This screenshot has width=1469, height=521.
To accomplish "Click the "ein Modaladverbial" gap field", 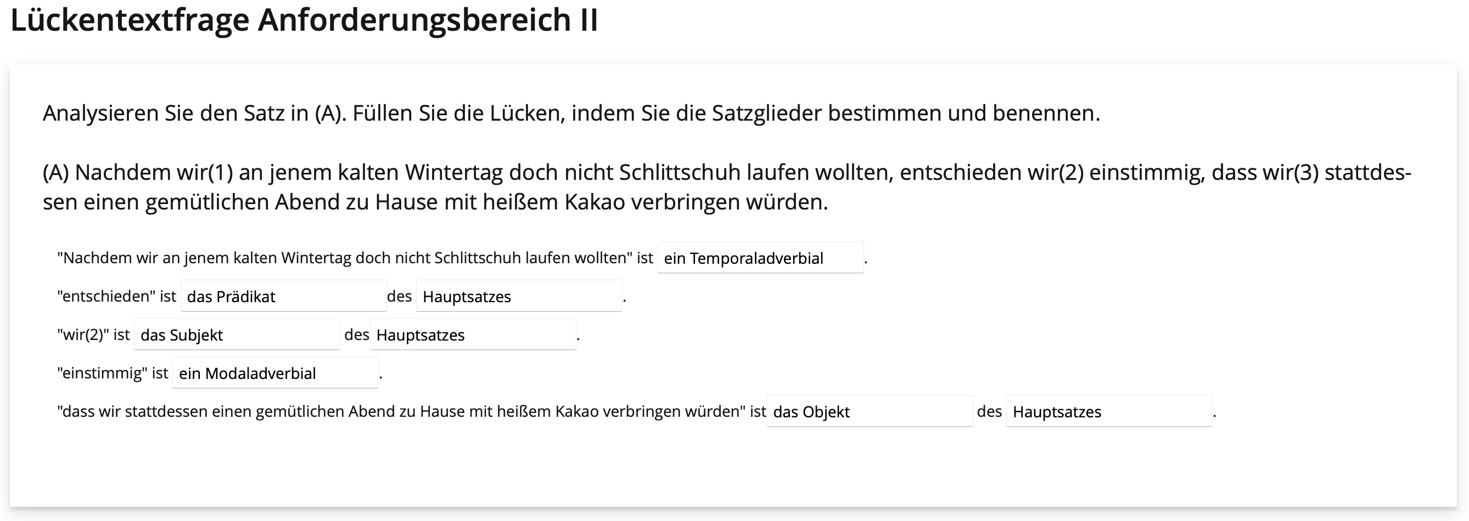I will (276, 373).
